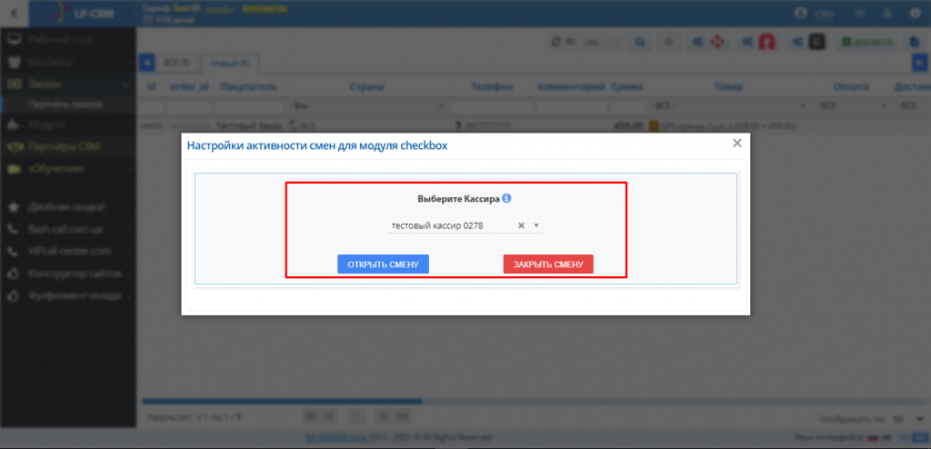Image resolution: width=931 pixels, height=449 pixels.
Task: Select Перечень заказов in the sidebar
Action: point(67,105)
